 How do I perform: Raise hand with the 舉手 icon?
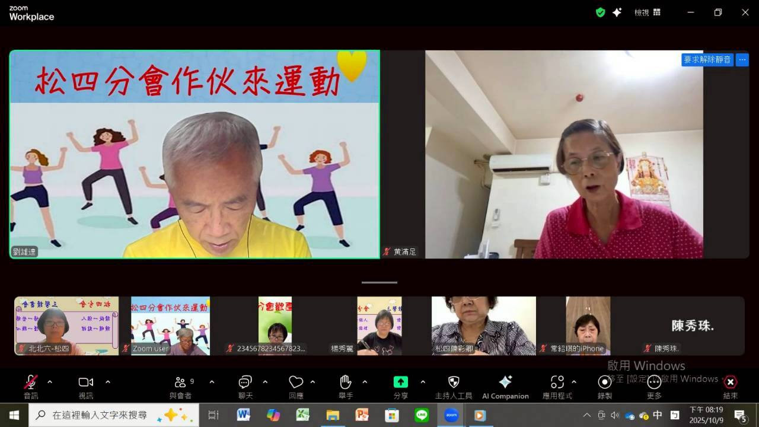(346, 383)
